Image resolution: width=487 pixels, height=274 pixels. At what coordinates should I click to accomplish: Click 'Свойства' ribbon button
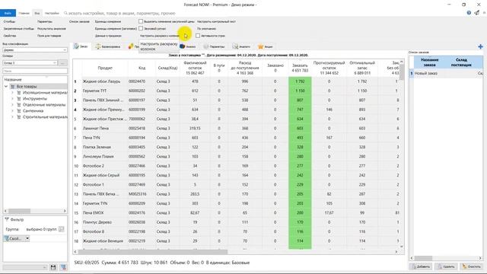pos(10,36)
